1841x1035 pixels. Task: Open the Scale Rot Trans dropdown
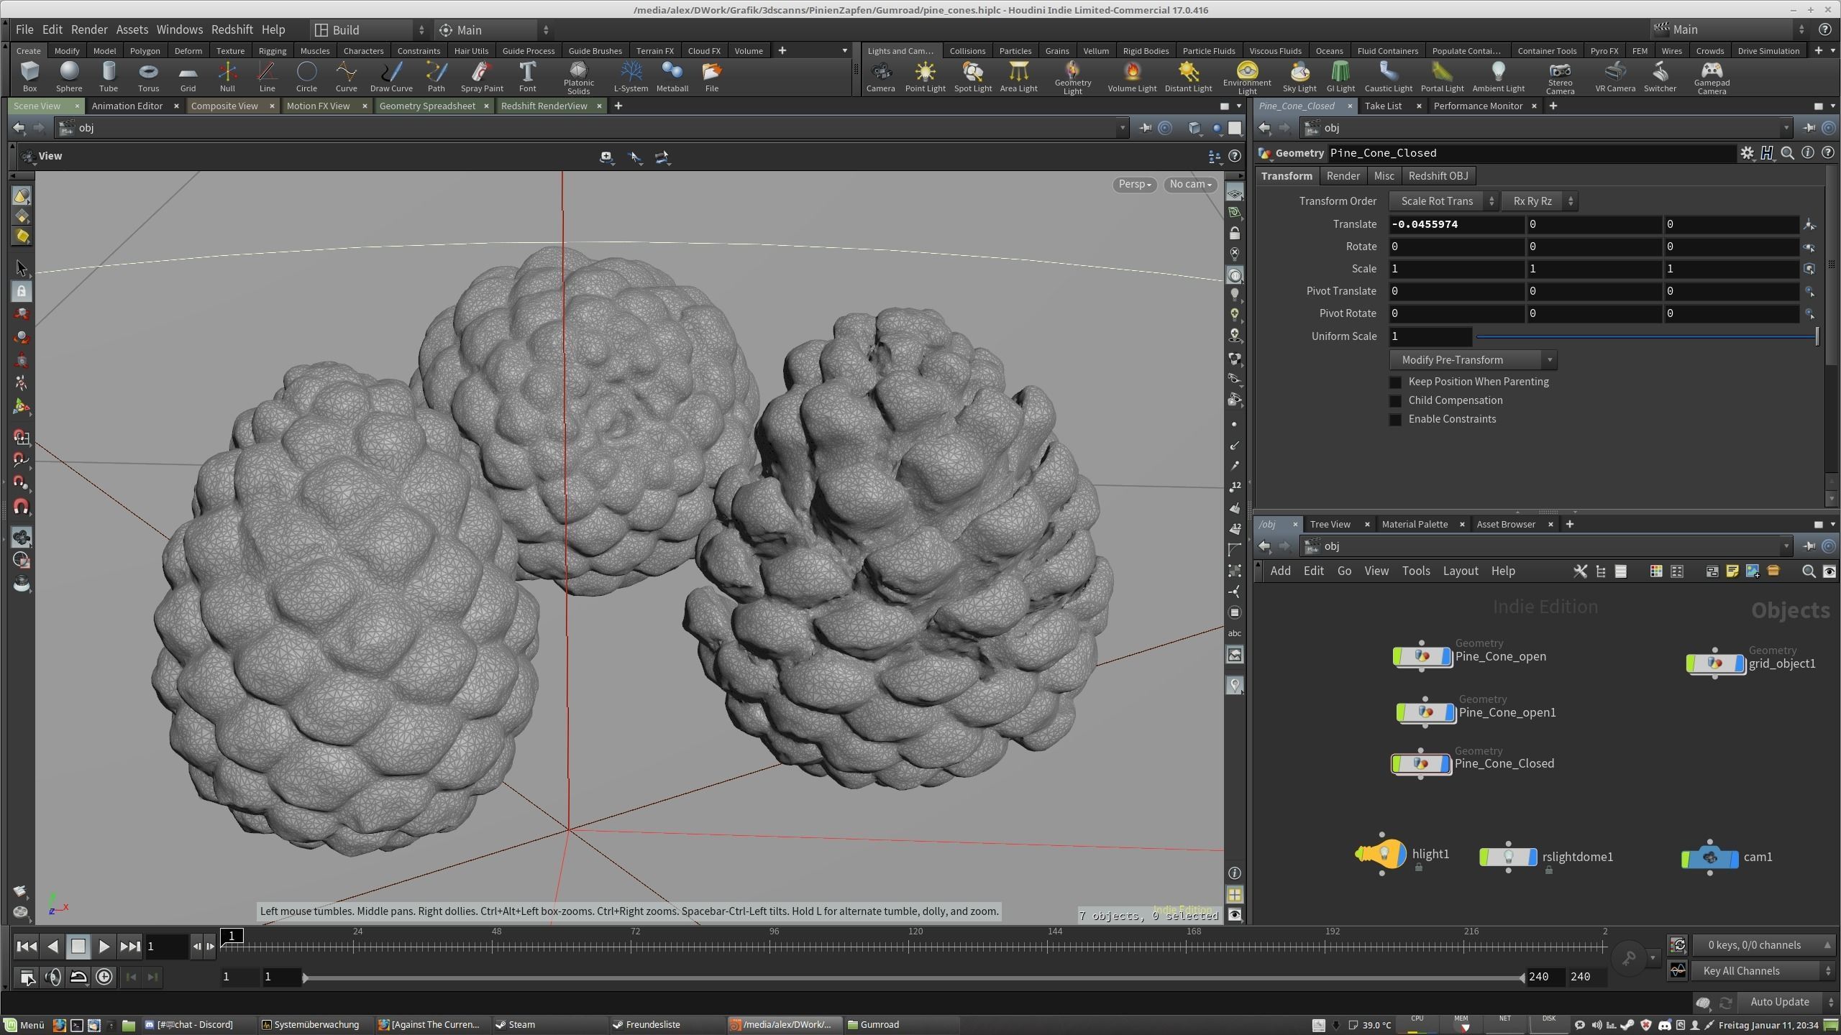1443,201
